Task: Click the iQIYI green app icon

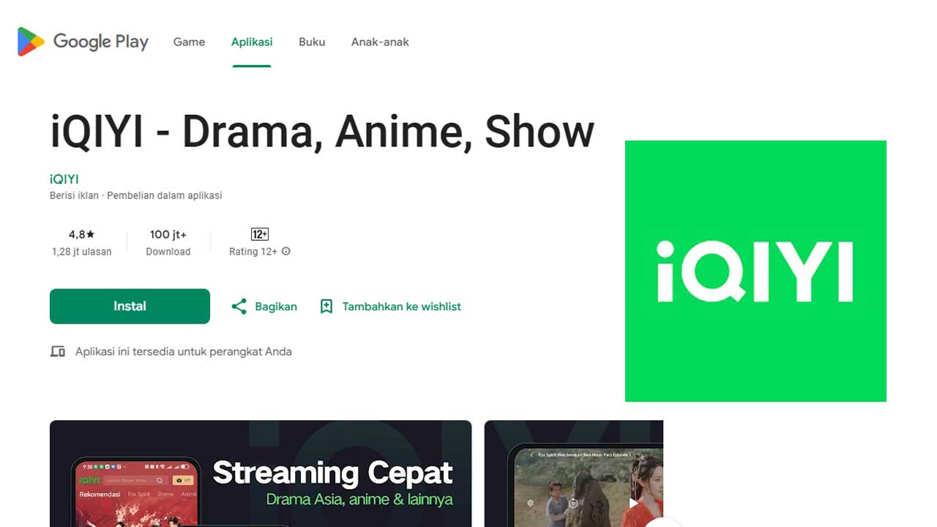Action: [755, 271]
